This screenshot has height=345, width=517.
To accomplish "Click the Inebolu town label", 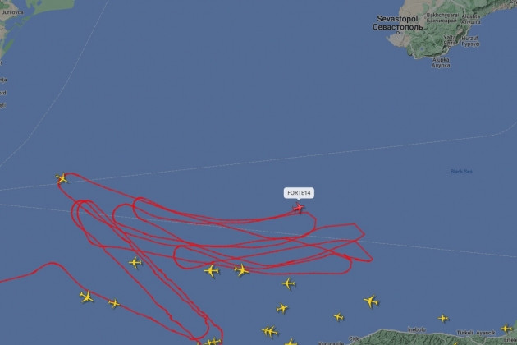I will pyautogui.click(x=416, y=329).
